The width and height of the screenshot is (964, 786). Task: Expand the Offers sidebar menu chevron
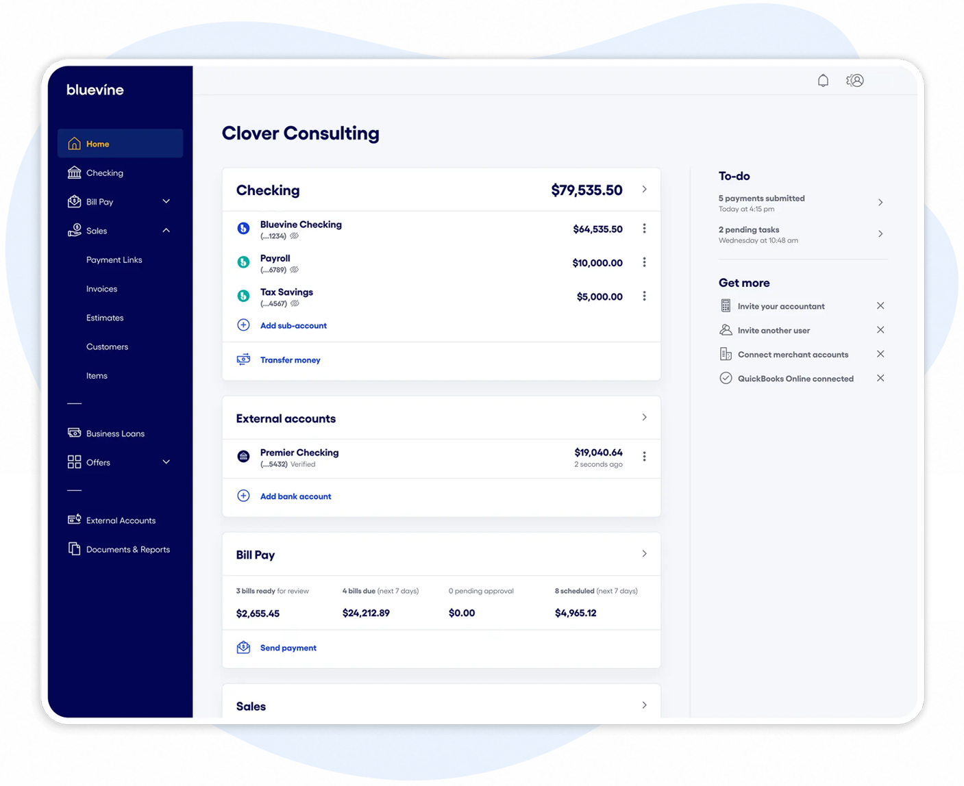point(166,462)
